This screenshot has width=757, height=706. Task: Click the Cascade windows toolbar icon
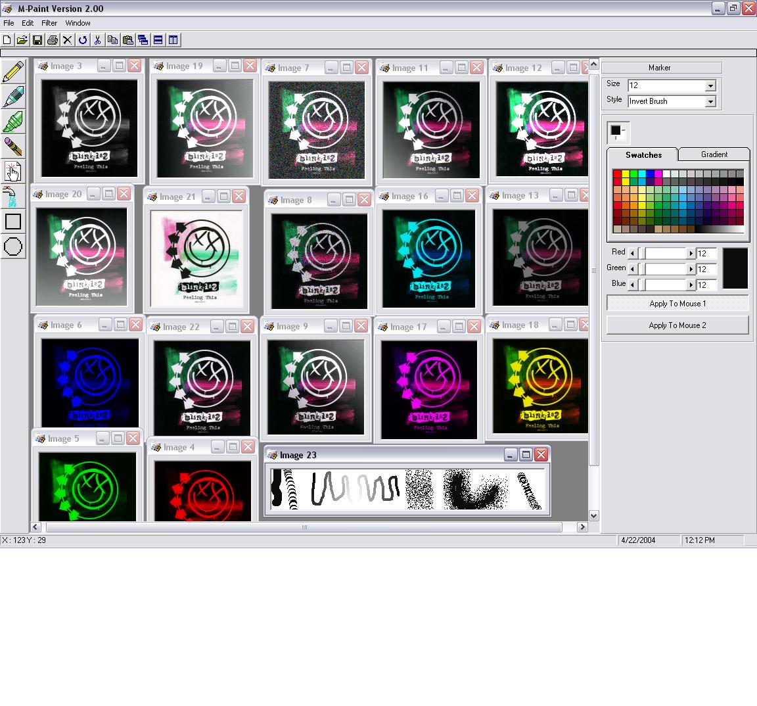pos(143,40)
